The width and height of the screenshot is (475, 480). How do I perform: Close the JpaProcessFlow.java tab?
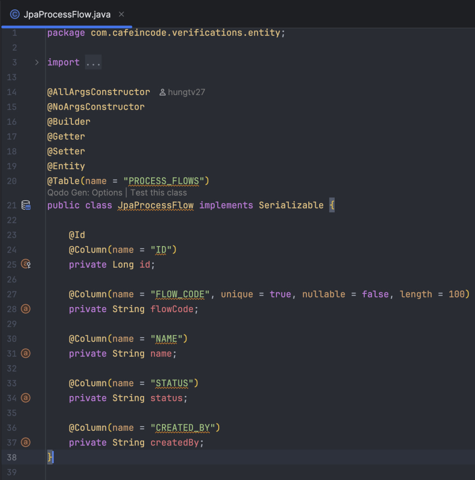tap(122, 15)
